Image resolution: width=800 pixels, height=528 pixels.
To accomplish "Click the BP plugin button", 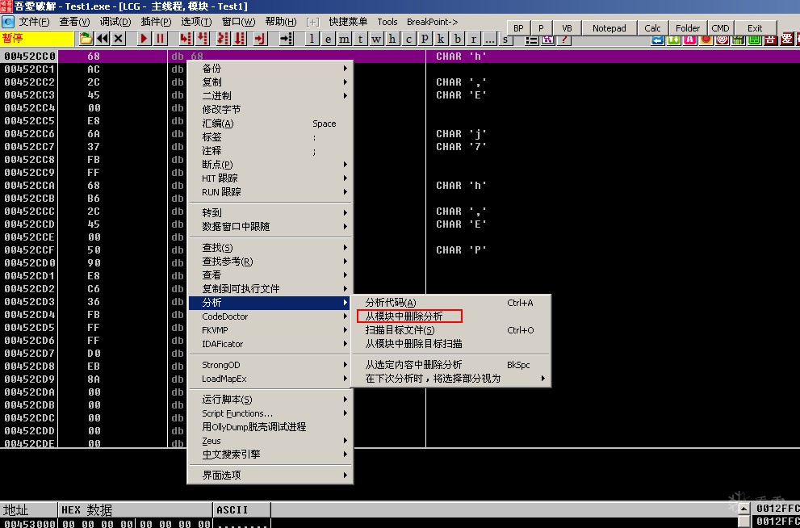I will coord(519,28).
